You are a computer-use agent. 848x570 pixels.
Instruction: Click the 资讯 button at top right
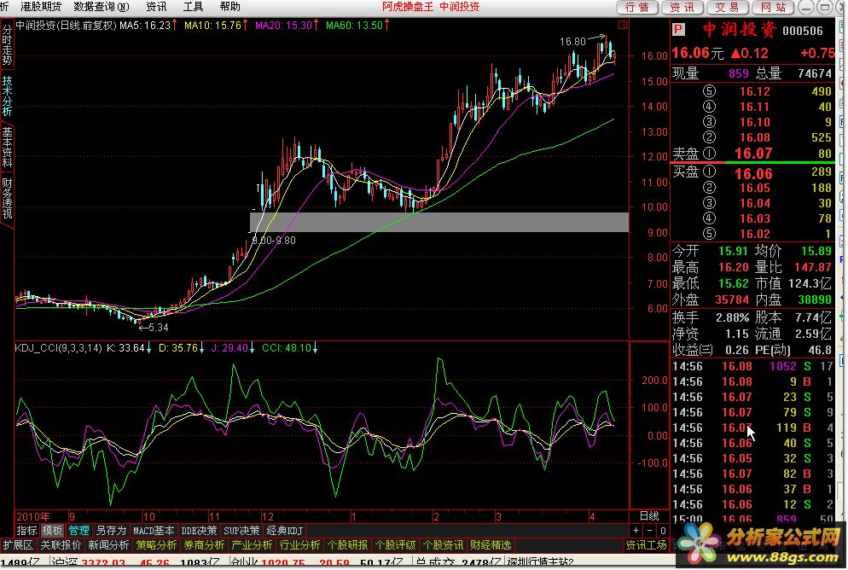coord(682,7)
